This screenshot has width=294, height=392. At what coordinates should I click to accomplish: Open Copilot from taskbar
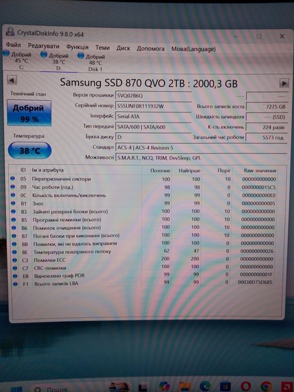click(x=164, y=387)
